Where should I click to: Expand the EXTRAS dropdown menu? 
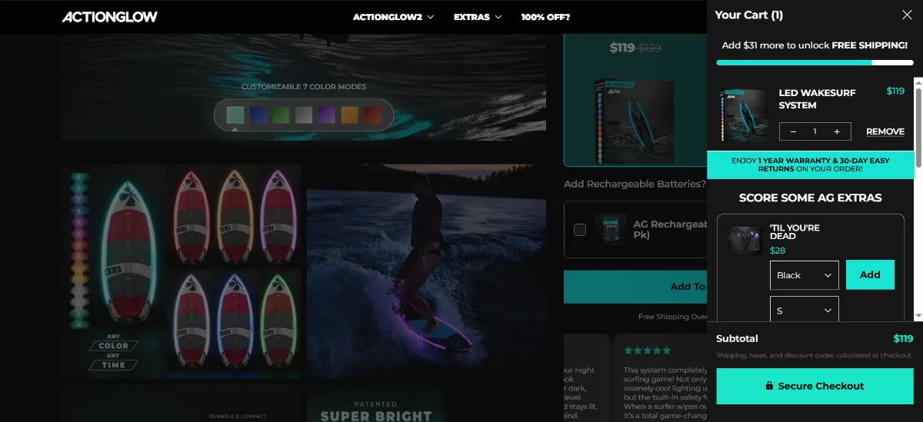[x=478, y=17]
